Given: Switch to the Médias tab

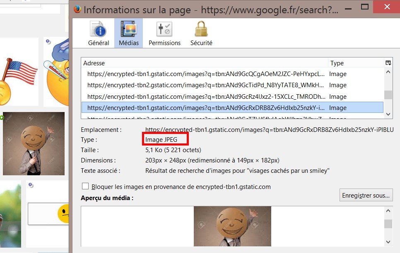Looking at the screenshot, I should pyautogui.click(x=128, y=33).
